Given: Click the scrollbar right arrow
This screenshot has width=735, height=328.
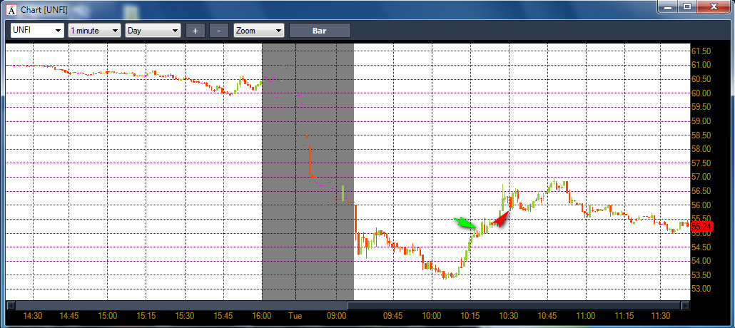Looking at the screenshot, I should click(686, 305).
